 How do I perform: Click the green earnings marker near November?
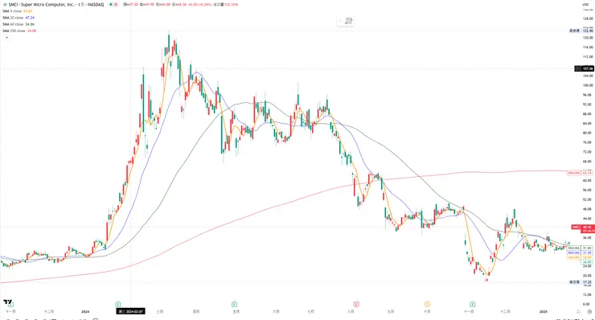click(x=473, y=304)
